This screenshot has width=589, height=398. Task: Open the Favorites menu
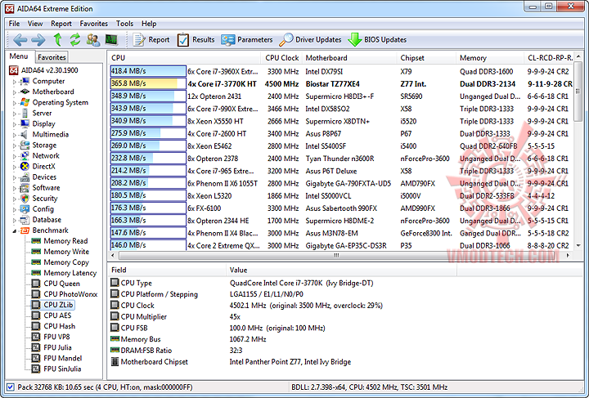[x=94, y=24]
